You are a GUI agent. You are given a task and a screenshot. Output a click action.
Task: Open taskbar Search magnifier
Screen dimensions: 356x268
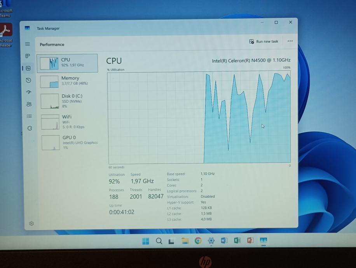[x=159, y=241]
